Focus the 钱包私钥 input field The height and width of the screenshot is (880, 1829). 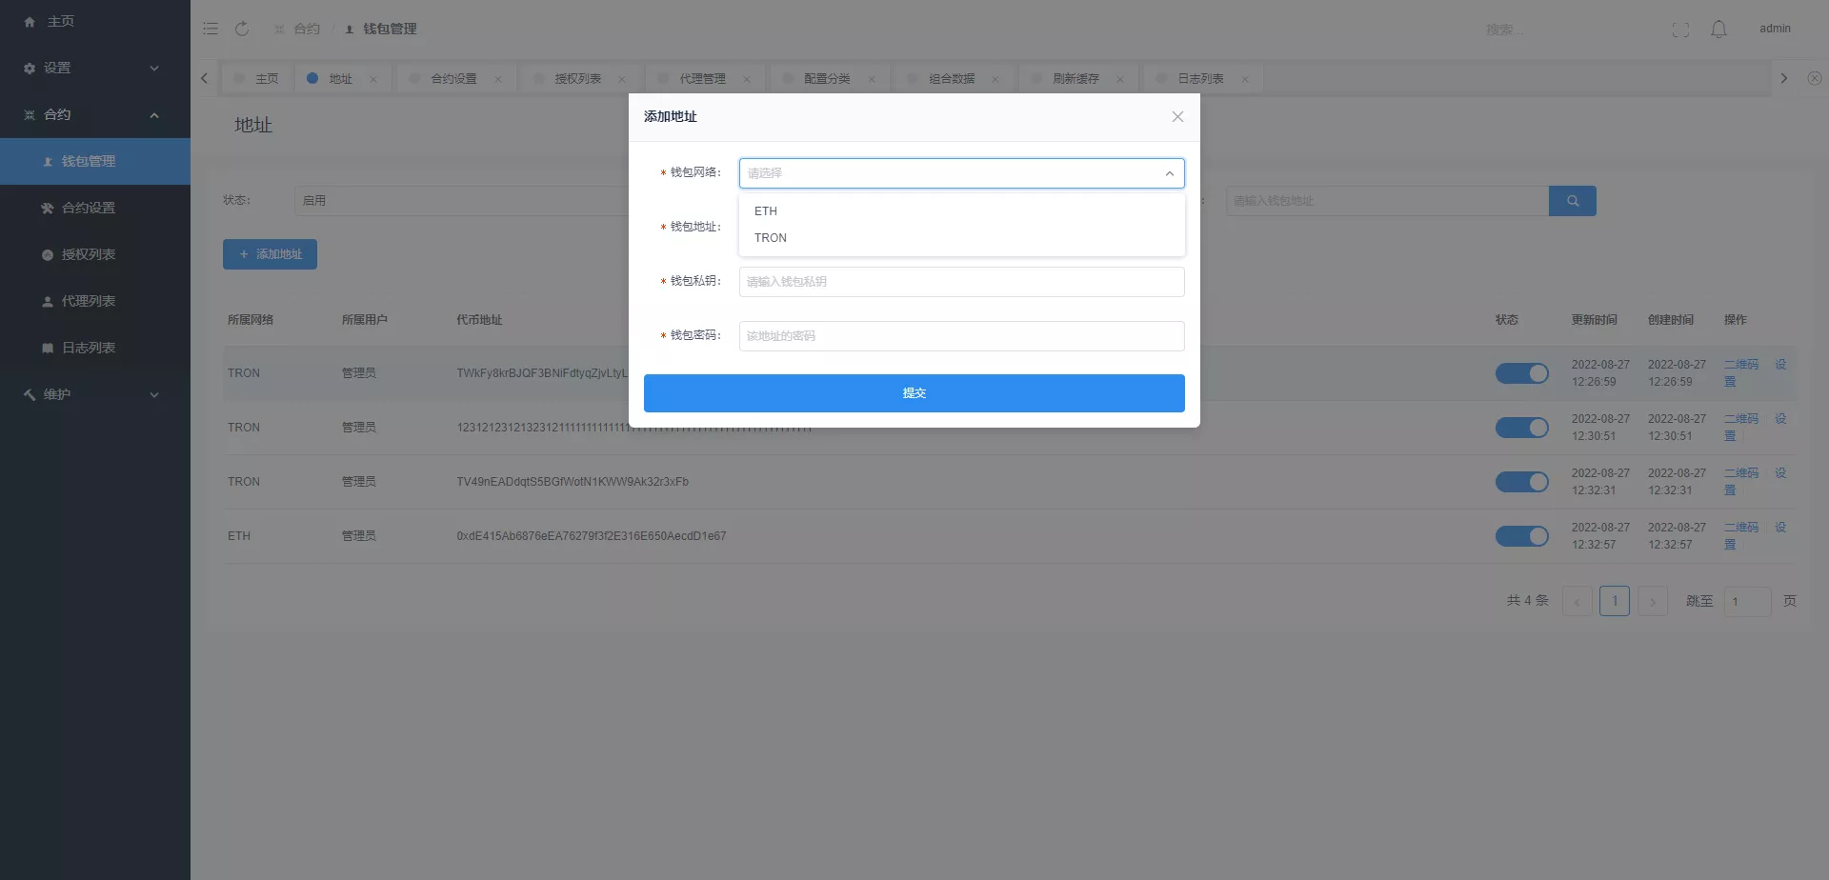coord(961,282)
